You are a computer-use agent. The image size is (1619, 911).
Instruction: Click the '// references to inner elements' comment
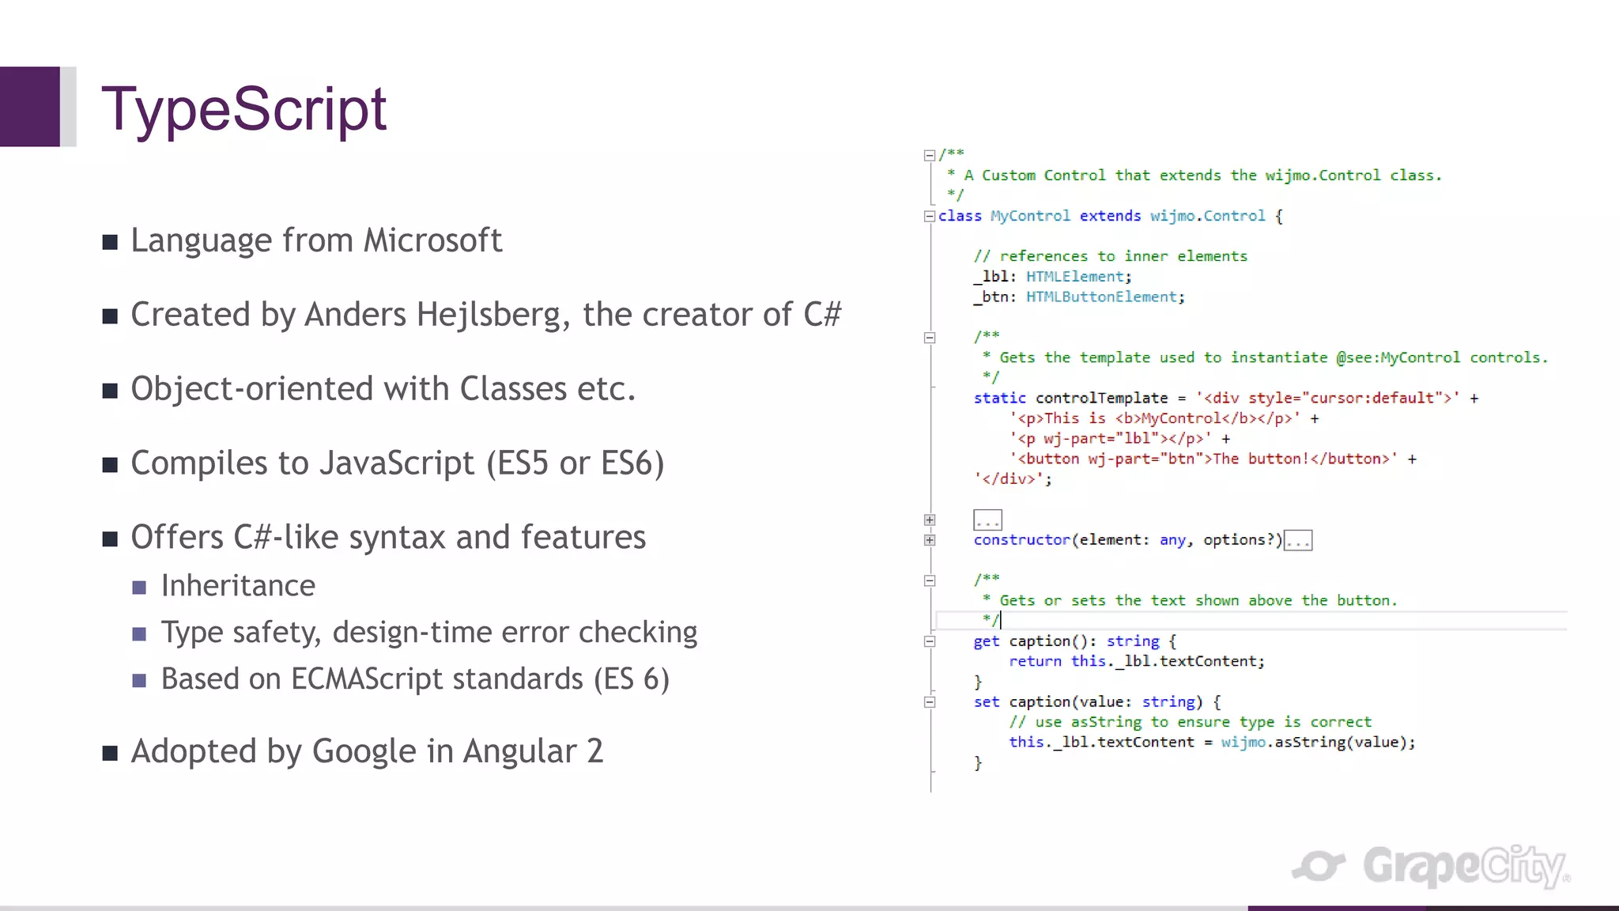1111,256
